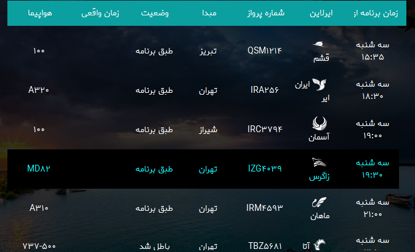Click the ATA airline logo icon
This screenshot has width=415, height=252.
pos(319,245)
